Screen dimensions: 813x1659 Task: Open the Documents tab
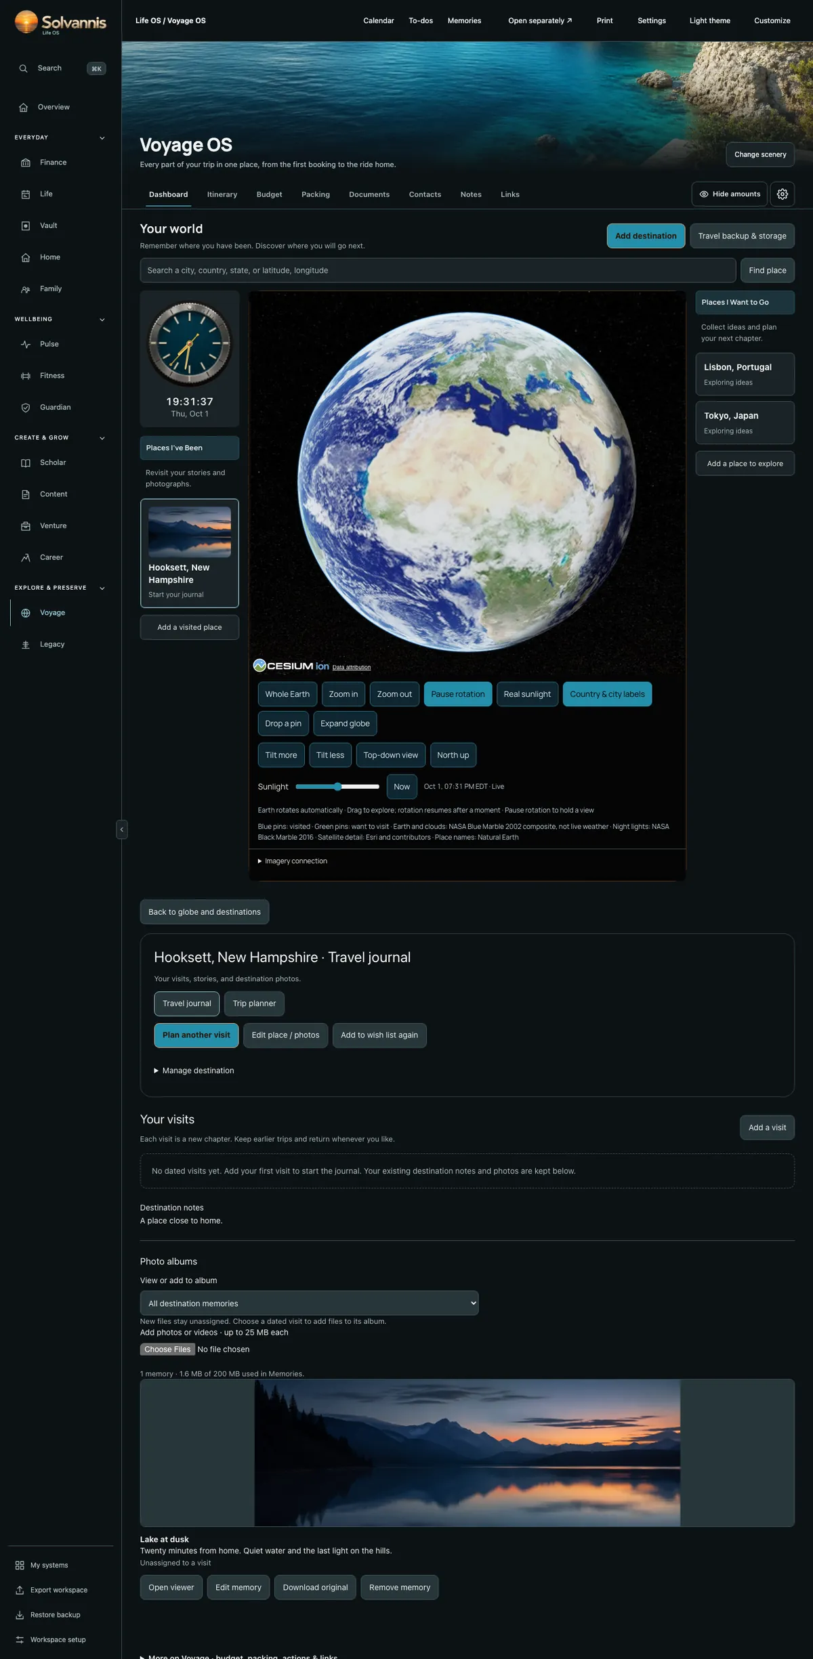(369, 194)
